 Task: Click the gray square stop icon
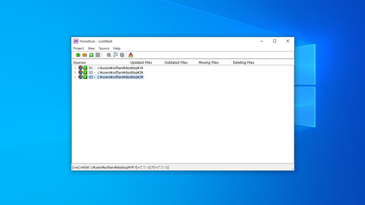coord(98,55)
